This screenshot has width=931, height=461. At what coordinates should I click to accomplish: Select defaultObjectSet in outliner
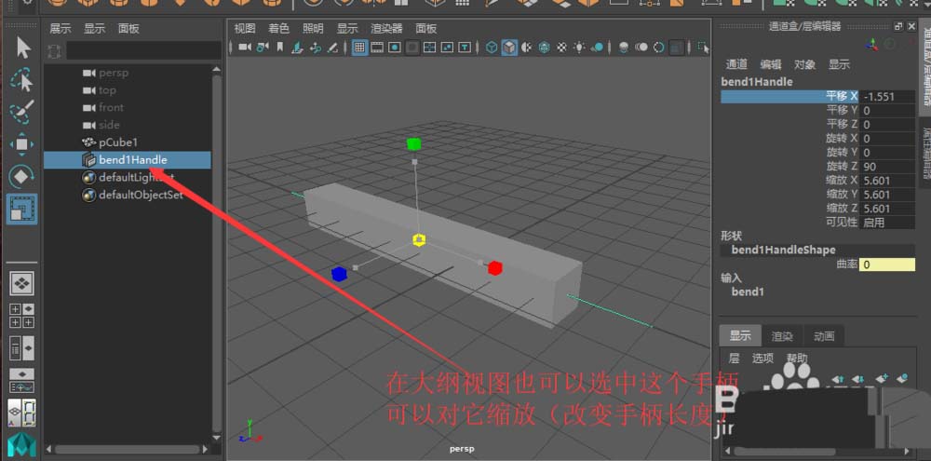click(x=142, y=195)
